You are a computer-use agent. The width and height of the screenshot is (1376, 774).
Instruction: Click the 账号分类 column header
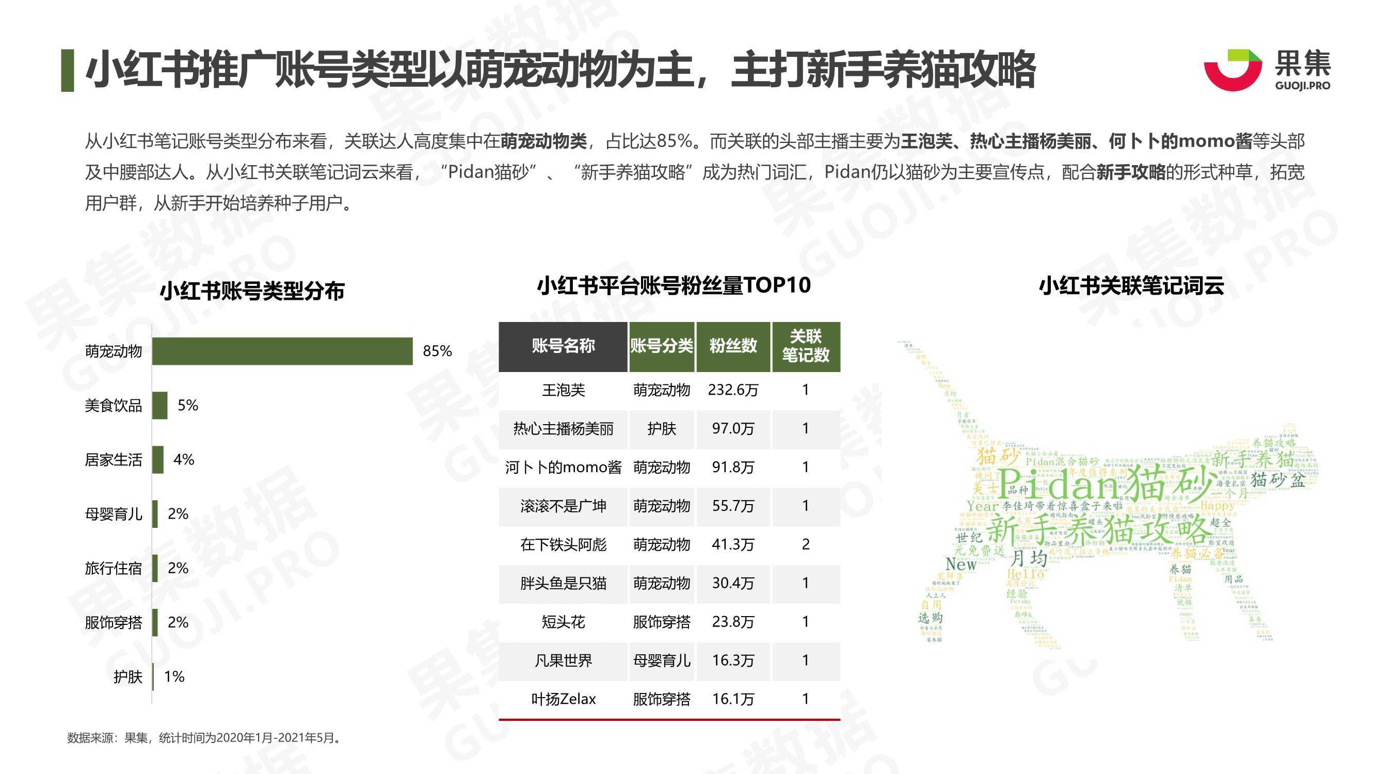tap(662, 347)
